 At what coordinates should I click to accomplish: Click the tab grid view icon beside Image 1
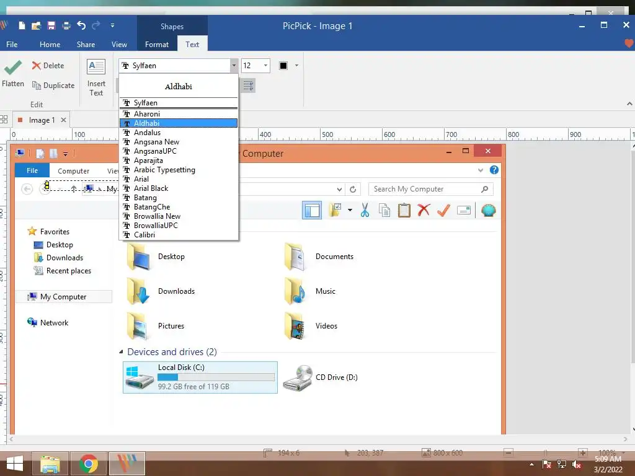click(x=4, y=120)
